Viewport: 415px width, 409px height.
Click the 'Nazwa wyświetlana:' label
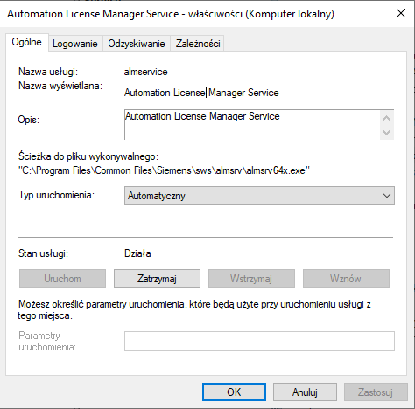(x=60, y=86)
